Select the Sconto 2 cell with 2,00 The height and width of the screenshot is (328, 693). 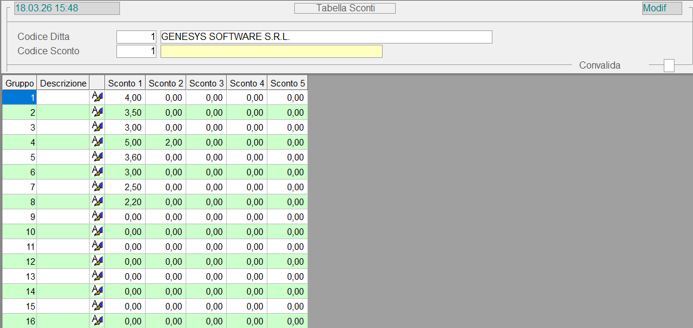tap(166, 142)
